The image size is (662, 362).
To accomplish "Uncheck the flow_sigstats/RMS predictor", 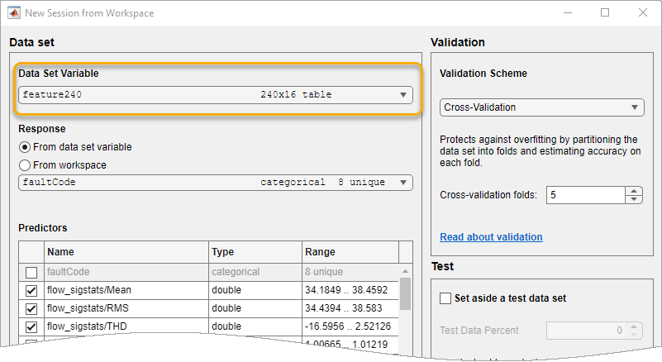I will [31, 309].
